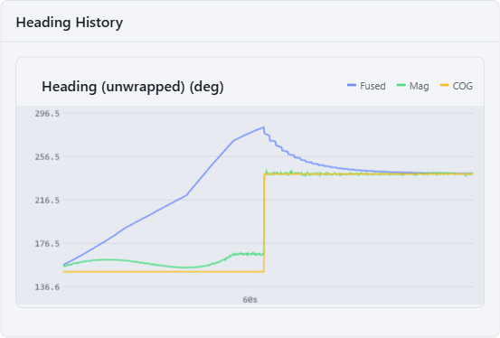The height and width of the screenshot is (338, 500).
Task: Click the 256.5 y-axis tick label
Action: point(47,157)
